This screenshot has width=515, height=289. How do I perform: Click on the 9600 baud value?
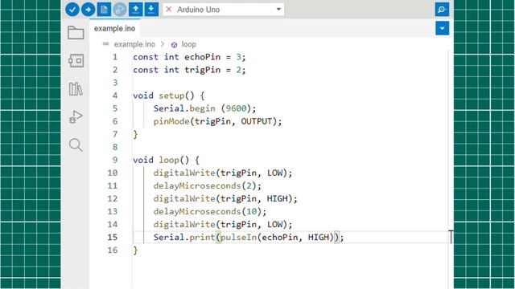tap(236, 108)
